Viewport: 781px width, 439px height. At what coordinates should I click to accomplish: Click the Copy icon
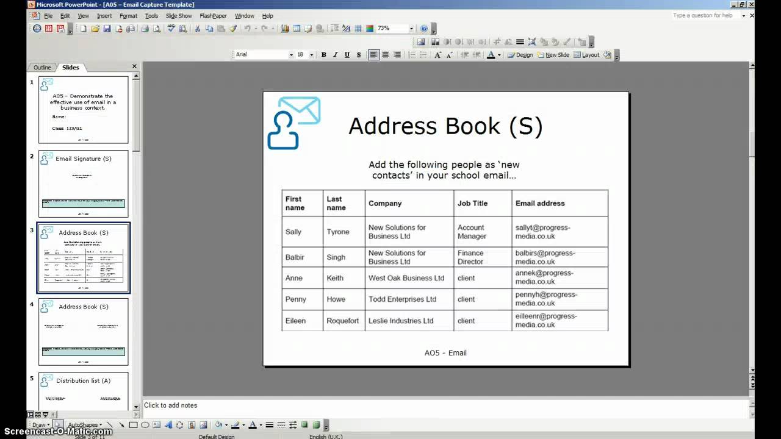click(x=209, y=28)
